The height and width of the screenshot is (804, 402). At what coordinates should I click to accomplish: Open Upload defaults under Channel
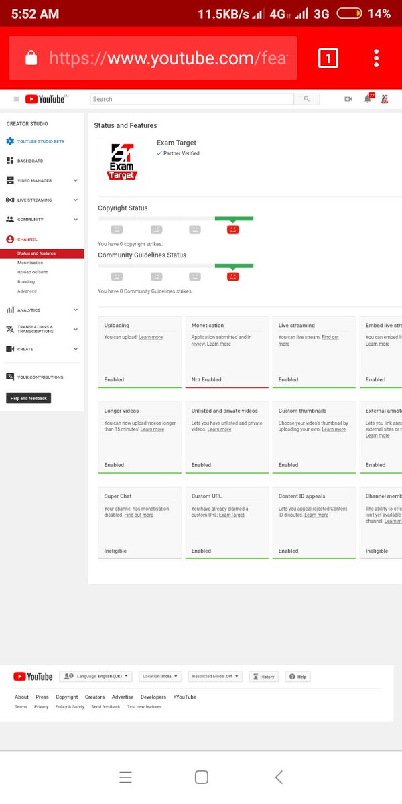click(33, 272)
